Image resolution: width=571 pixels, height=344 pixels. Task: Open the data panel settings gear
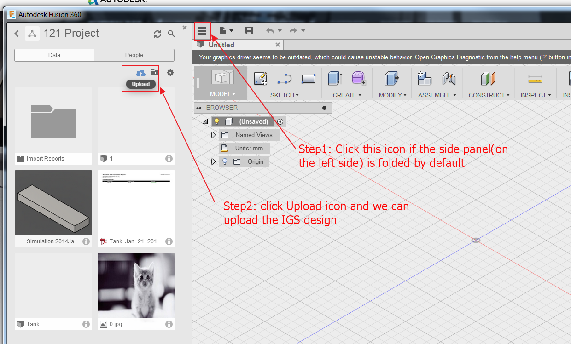click(170, 72)
